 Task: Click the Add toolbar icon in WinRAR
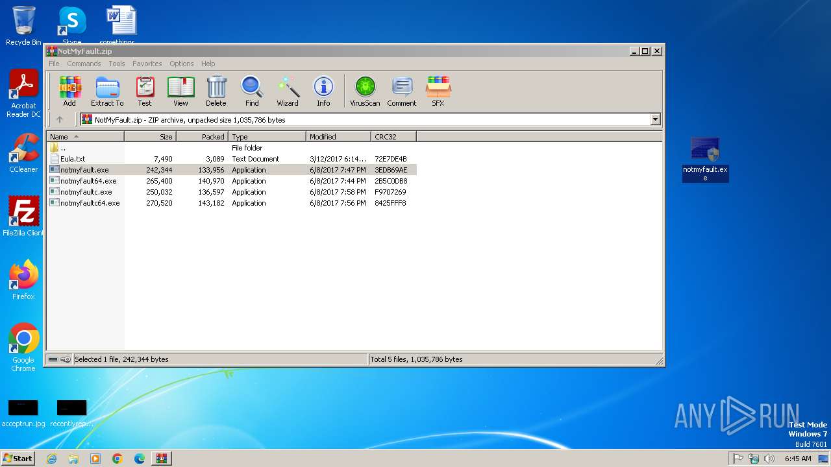pos(69,91)
